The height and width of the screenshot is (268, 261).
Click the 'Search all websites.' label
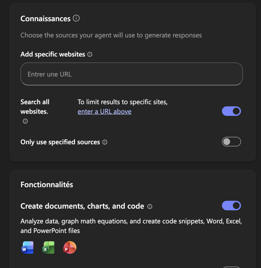[35, 107]
